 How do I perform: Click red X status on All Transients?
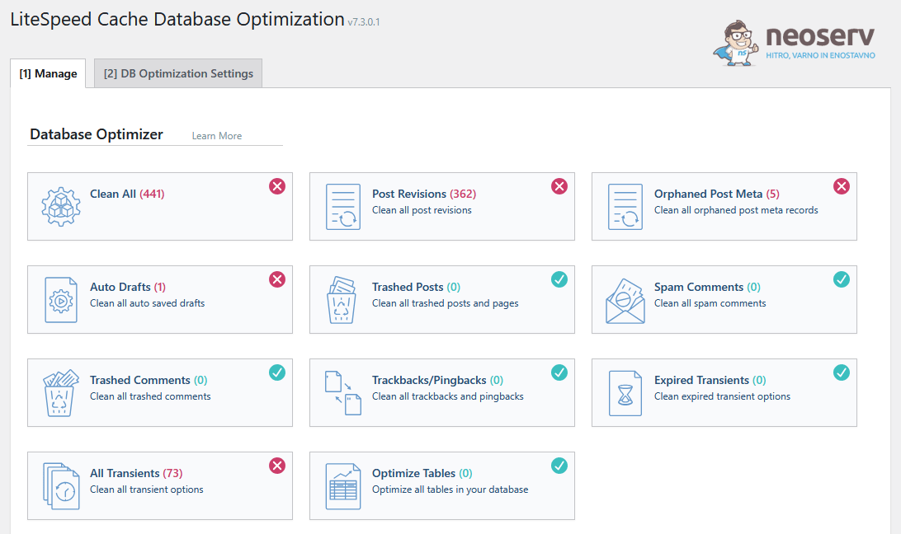pos(277,466)
